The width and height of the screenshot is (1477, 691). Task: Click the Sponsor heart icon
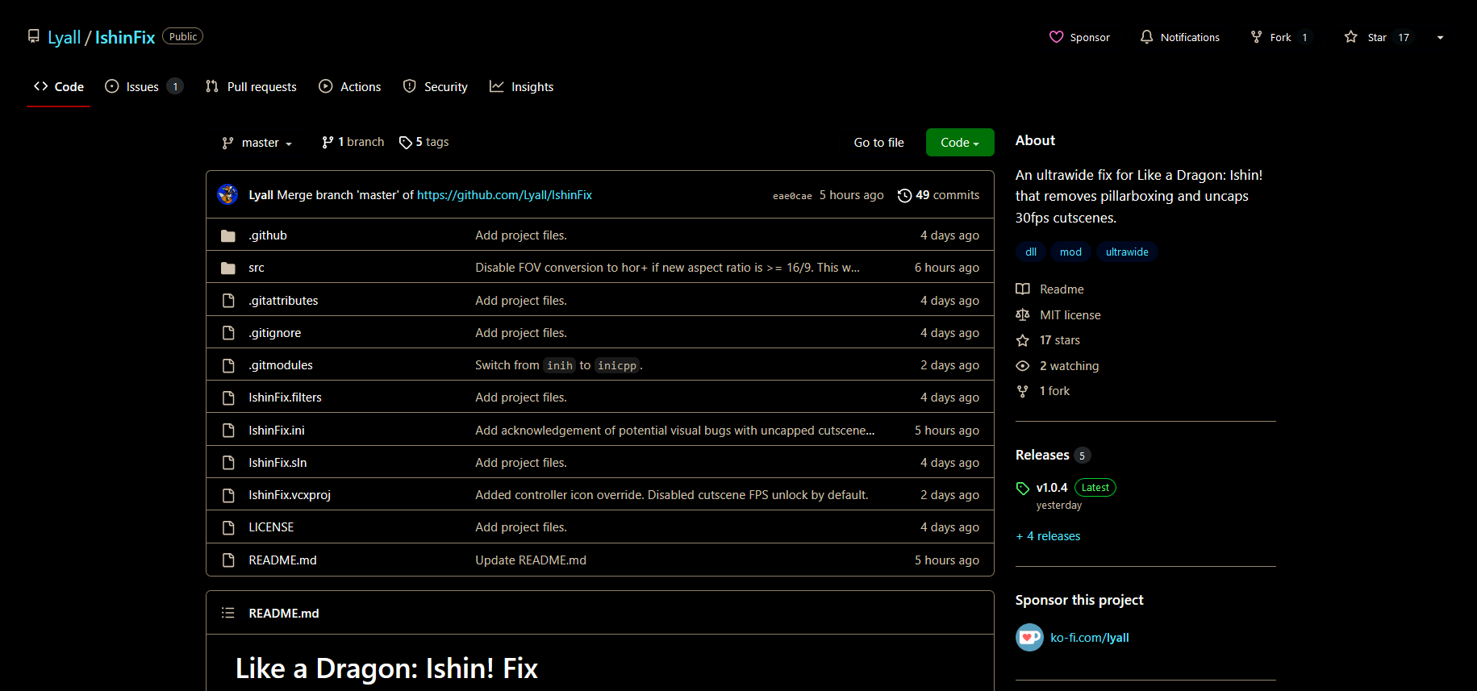[x=1056, y=37]
